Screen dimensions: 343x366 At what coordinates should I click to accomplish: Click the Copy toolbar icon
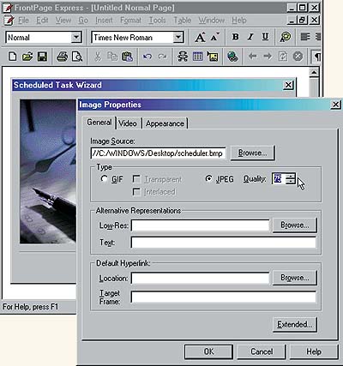pyautogui.click(x=112, y=57)
